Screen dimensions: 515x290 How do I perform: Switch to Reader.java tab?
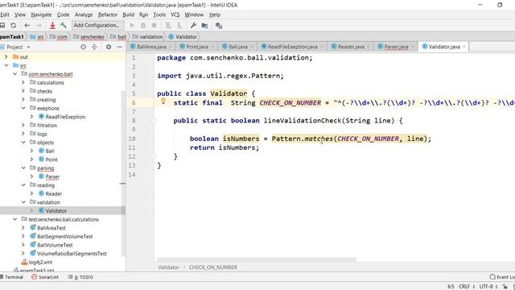point(351,47)
